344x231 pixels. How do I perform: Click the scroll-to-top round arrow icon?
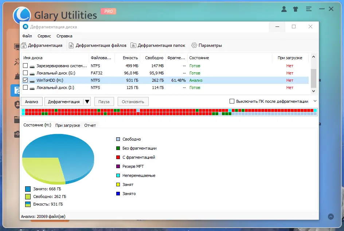tap(331, 216)
